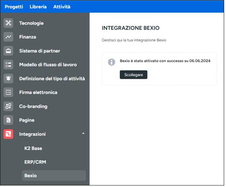
Task: Click the Pagine document icon
Action: tap(8, 120)
